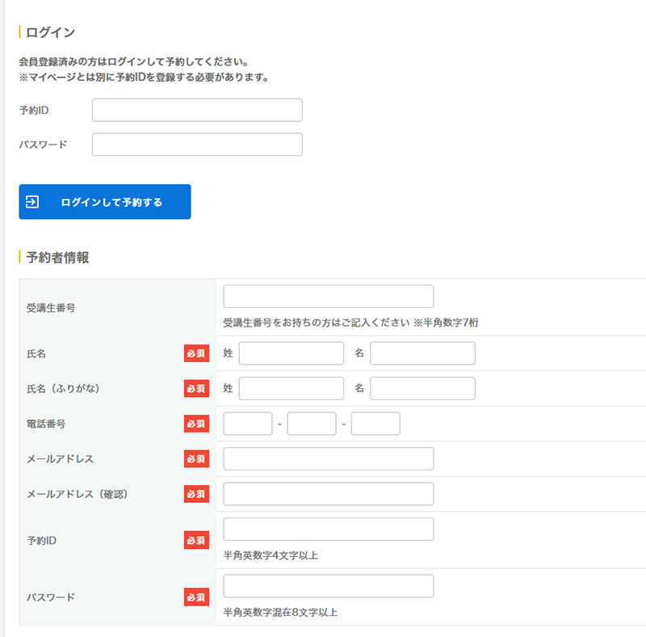Click the last 電話番号 box
The image size is (646, 637).
(x=375, y=424)
